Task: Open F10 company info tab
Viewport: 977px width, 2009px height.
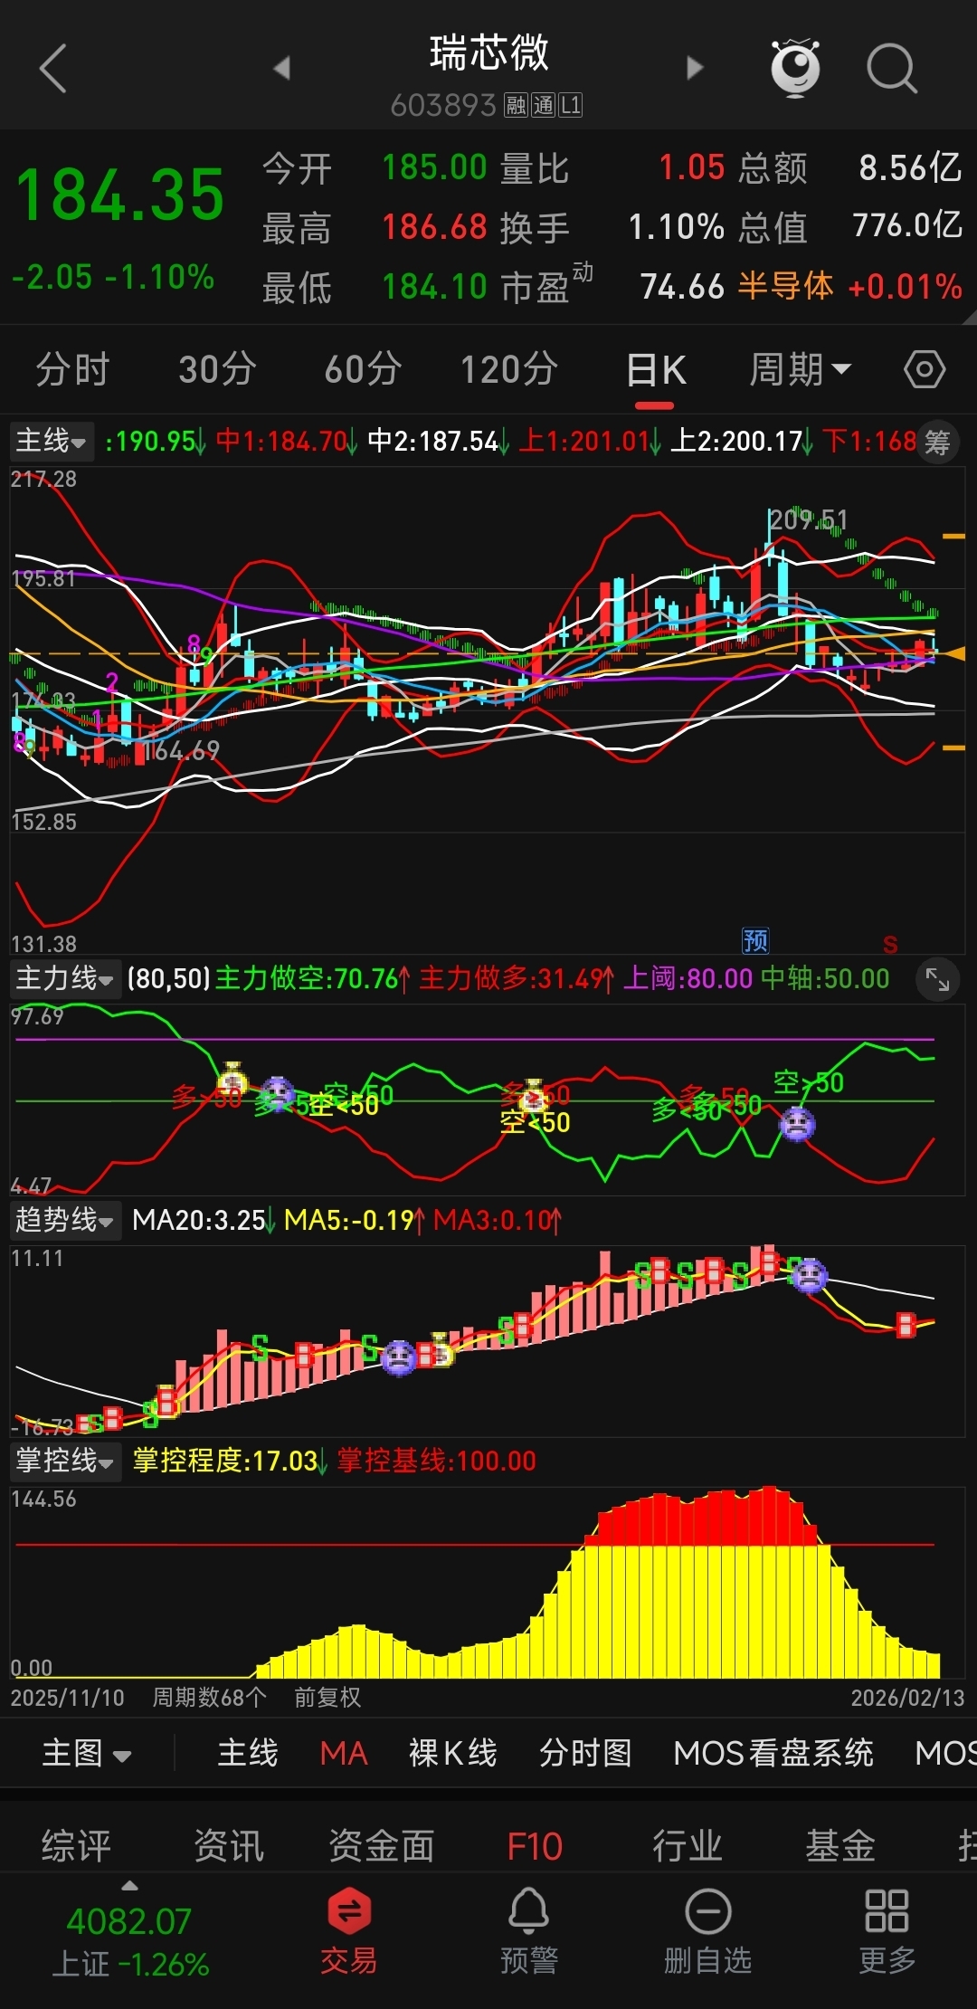Action: point(535,1846)
